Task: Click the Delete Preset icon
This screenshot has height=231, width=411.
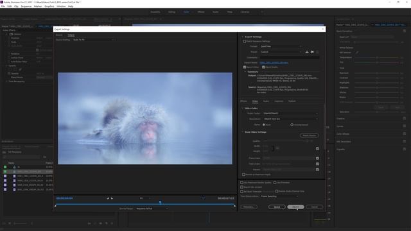Action: coord(317,52)
